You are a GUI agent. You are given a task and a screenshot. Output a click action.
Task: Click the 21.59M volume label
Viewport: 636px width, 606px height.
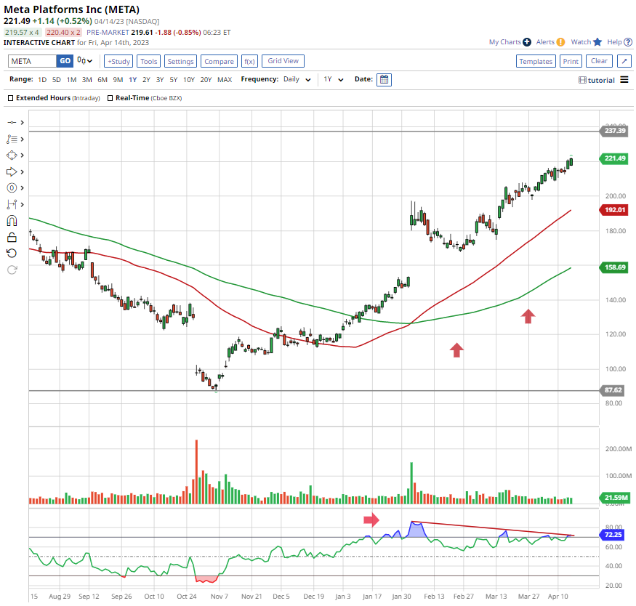(615, 497)
